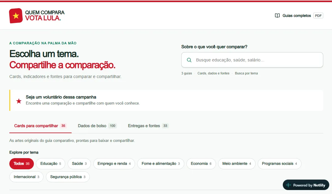Click the 'Sobre o que você quer comparar?' label
Screen dimensions: 332x194
point(214,47)
